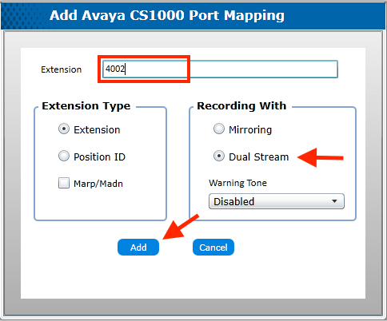The image size is (387, 321).
Task: Click the Add Avaya CS1000 Port Mapping title
Action: [x=167, y=15]
